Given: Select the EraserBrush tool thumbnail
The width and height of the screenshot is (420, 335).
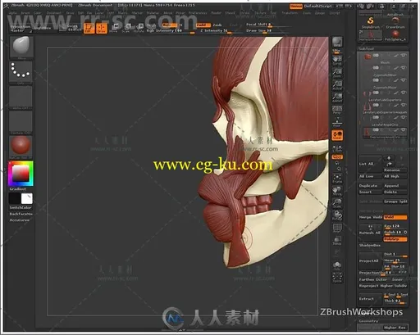Looking at the screenshot, I should click(395, 22).
